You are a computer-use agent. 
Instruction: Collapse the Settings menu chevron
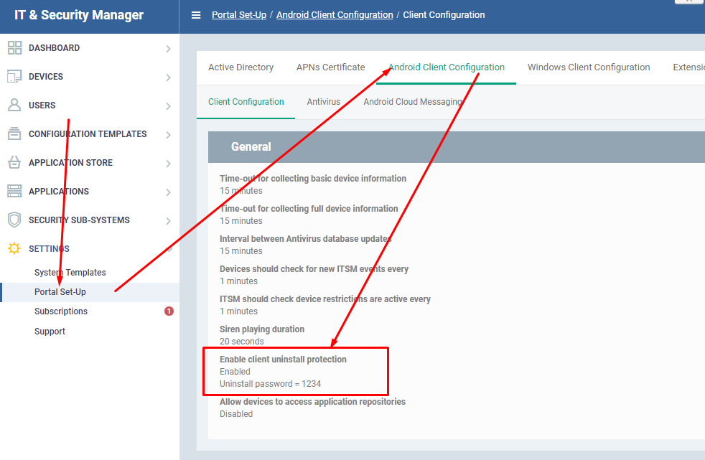pyautogui.click(x=169, y=249)
